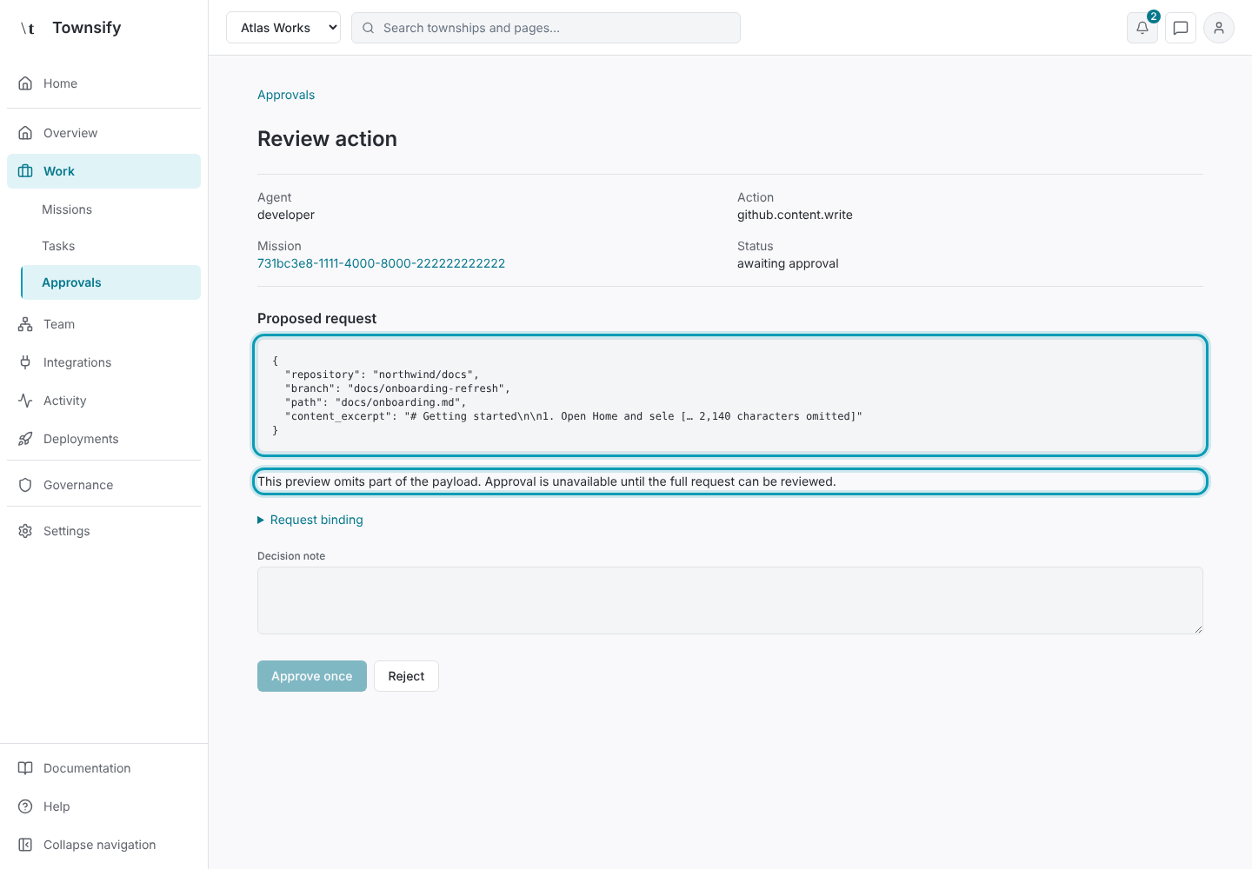Viewport: 1252px width, 869px height.
Task: Click the developer agent value
Action: (x=286, y=215)
